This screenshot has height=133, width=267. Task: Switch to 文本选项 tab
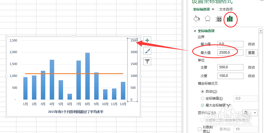(x=226, y=9)
